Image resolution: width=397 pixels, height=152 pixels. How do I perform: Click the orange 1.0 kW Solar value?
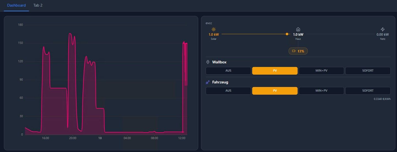click(x=214, y=35)
